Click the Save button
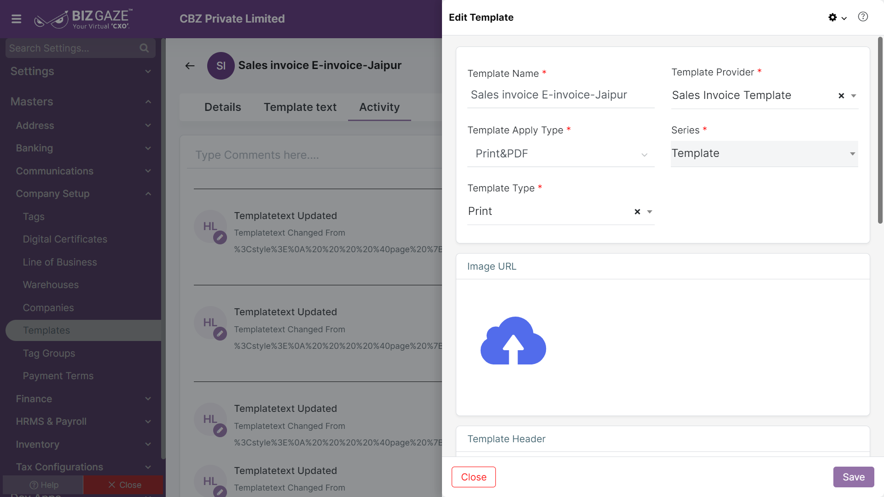The width and height of the screenshot is (884, 497). click(854, 477)
